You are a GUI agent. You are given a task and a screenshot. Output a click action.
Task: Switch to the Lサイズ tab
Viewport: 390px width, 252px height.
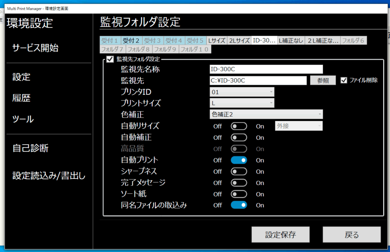(216, 40)
